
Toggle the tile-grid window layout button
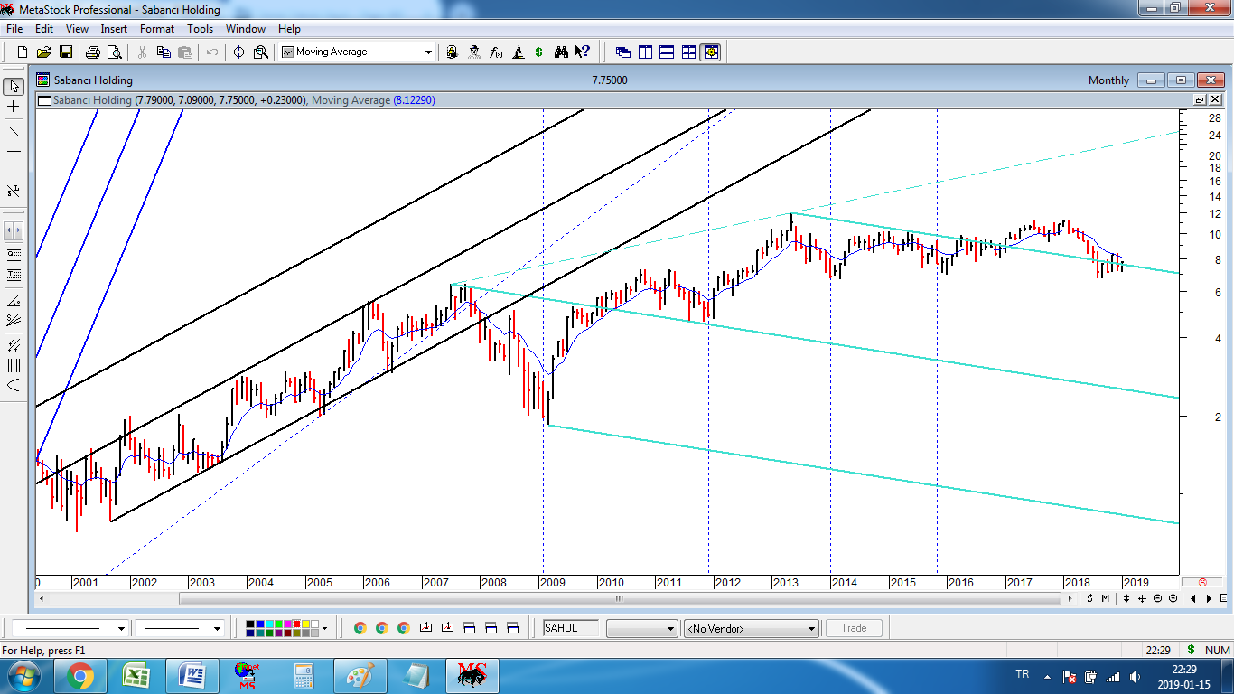688,52
